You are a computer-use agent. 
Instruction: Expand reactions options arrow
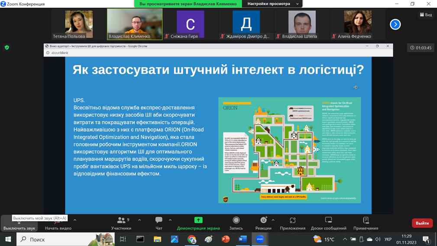(x=273, y=220)
